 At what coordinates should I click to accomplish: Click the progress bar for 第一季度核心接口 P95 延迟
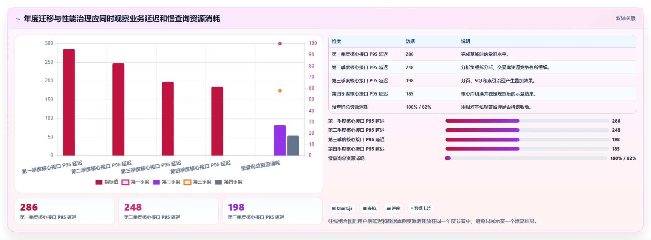click(527, 121)
